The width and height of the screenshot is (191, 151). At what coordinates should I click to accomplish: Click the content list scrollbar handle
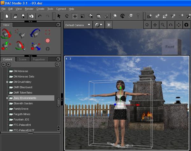pyautogui.click(x=59, y=102)
